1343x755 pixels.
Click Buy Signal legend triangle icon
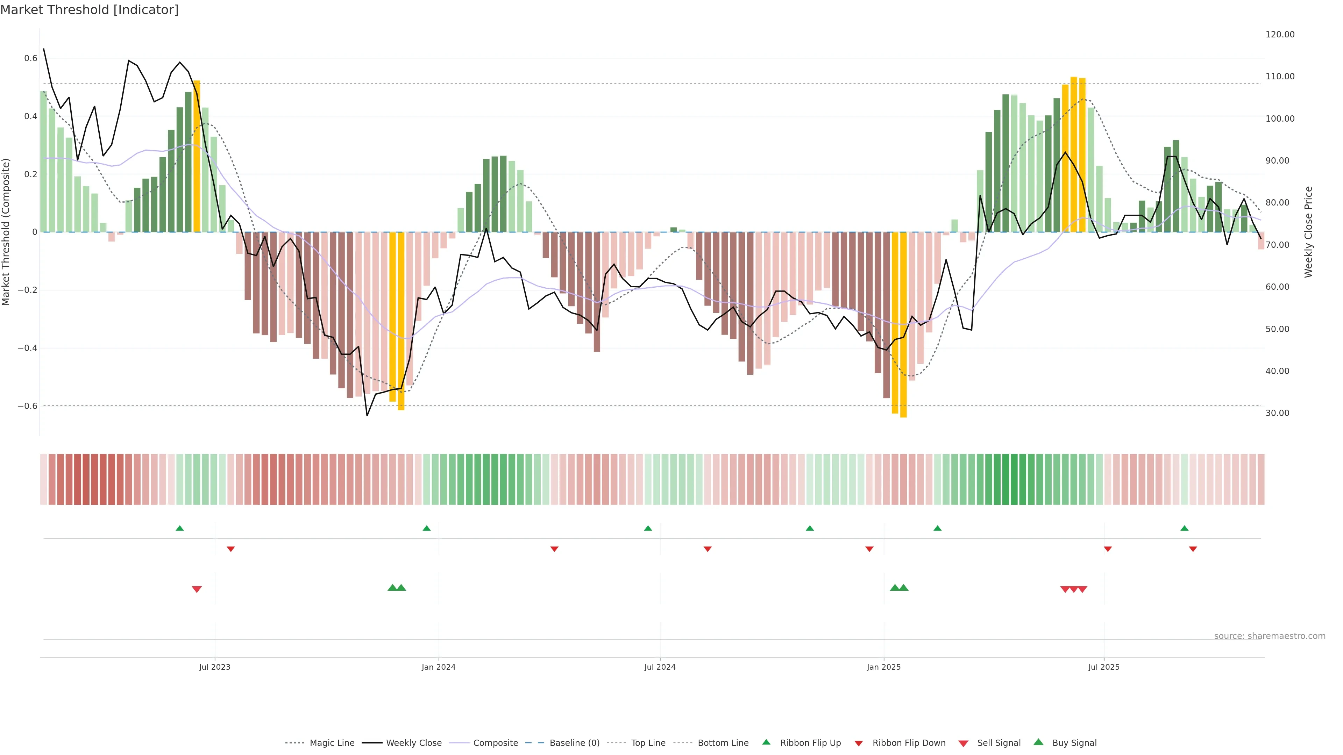coord(1038,742)
